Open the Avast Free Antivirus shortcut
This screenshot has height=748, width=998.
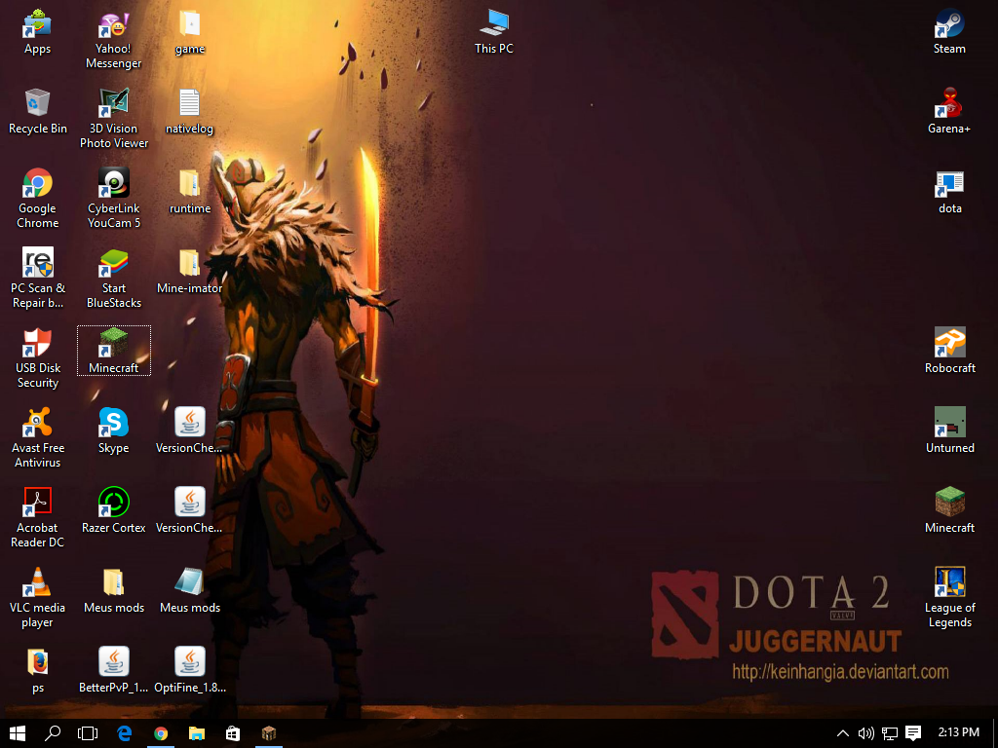click(38, 439)
